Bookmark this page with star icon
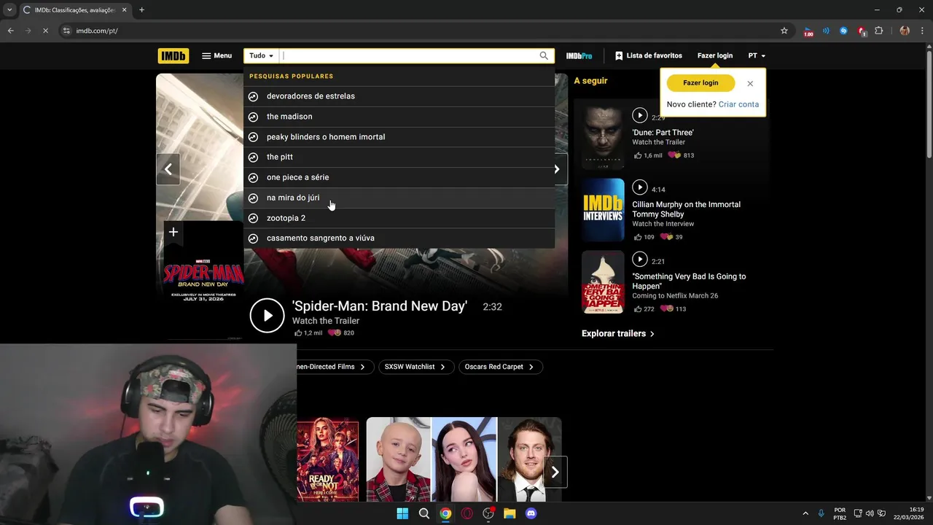This screenshot has height=525, width=933. click(784, 31)
